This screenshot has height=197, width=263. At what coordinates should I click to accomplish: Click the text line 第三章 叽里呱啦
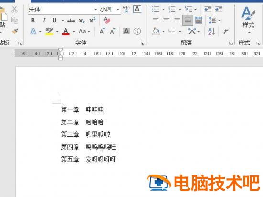(x=86, y=134)
